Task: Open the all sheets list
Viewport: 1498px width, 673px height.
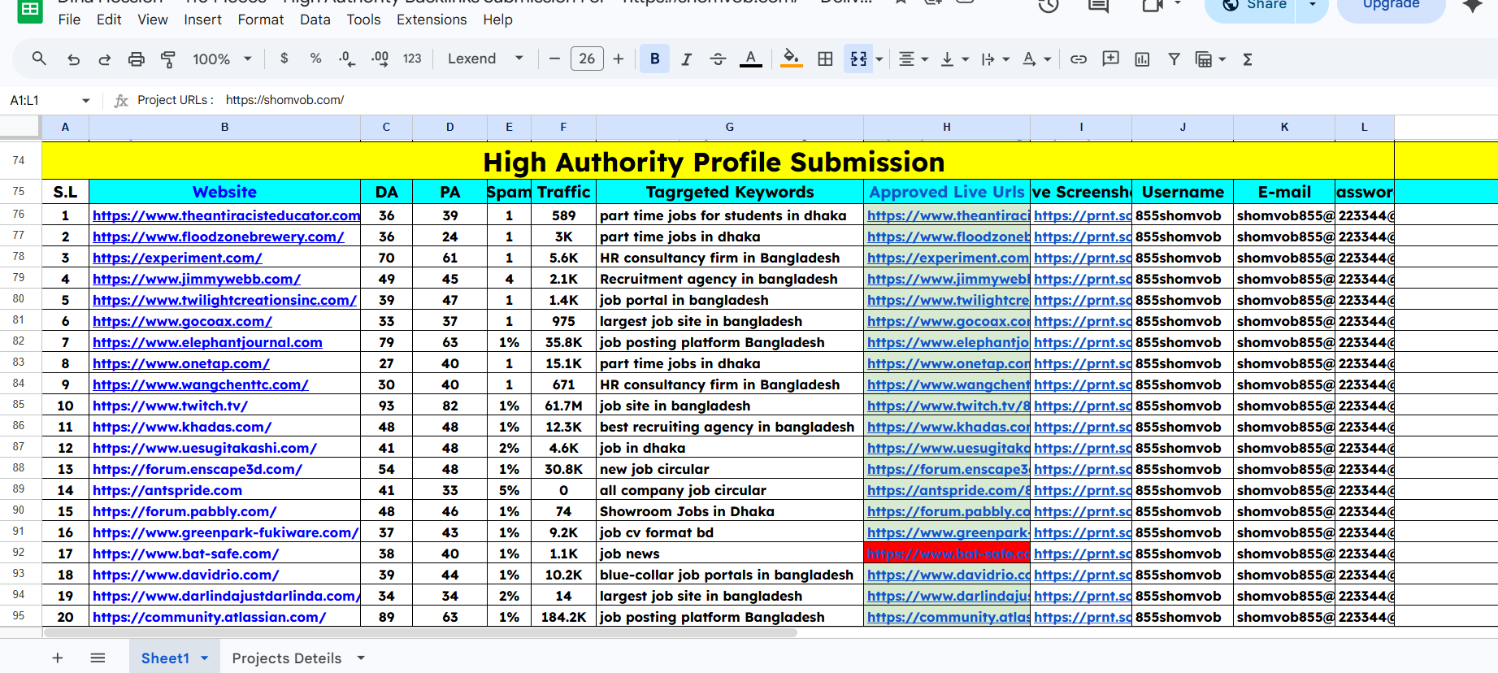Action: pyautogui.click(x=98, y=658)
